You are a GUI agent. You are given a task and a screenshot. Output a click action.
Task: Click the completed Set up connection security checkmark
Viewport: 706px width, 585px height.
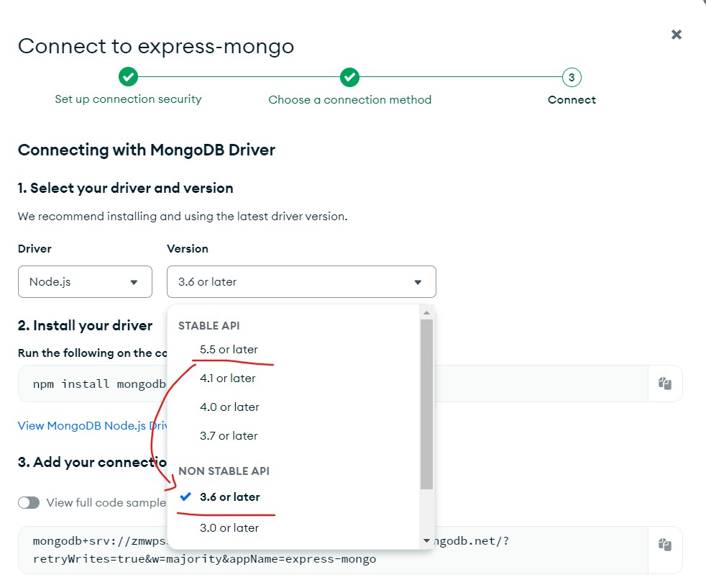(x=128, y=77)
